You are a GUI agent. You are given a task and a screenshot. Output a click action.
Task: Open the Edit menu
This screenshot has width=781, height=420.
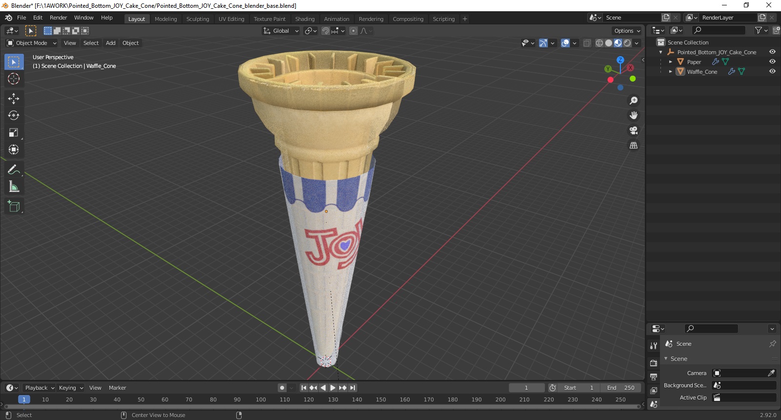(38, 18)
